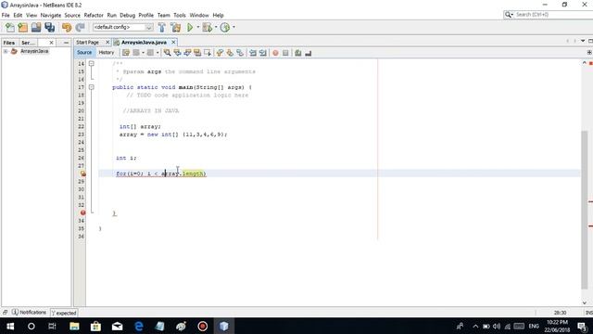Click the Open Project toolbar icon
The height and width of the screenshot is (334, 593).
(x=36, y=27)
